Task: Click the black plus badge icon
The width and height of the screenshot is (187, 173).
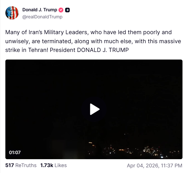Action: pos(67,10)
